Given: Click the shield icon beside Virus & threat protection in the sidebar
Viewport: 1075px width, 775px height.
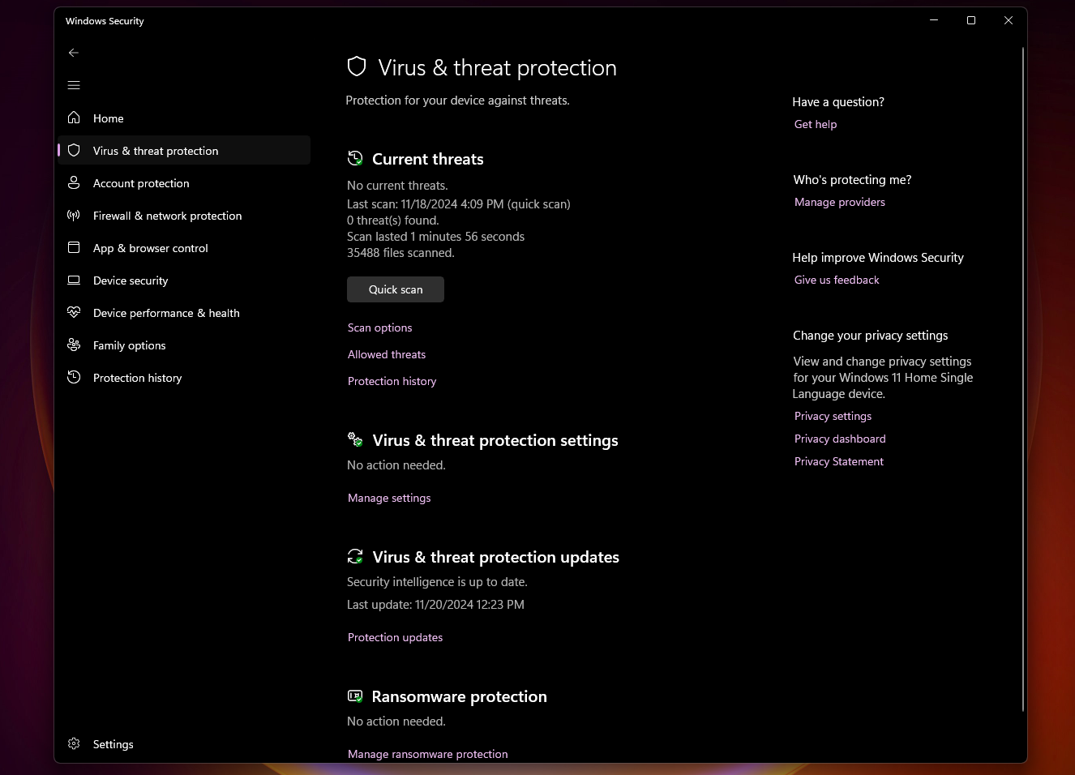Looking at the screenshot, I should 74,150.
